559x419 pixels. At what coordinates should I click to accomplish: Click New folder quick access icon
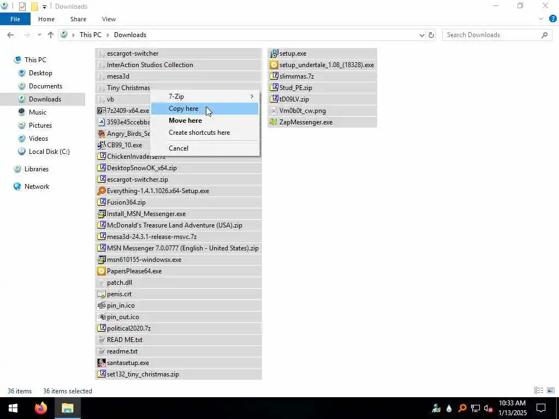[x=34, y=6]
